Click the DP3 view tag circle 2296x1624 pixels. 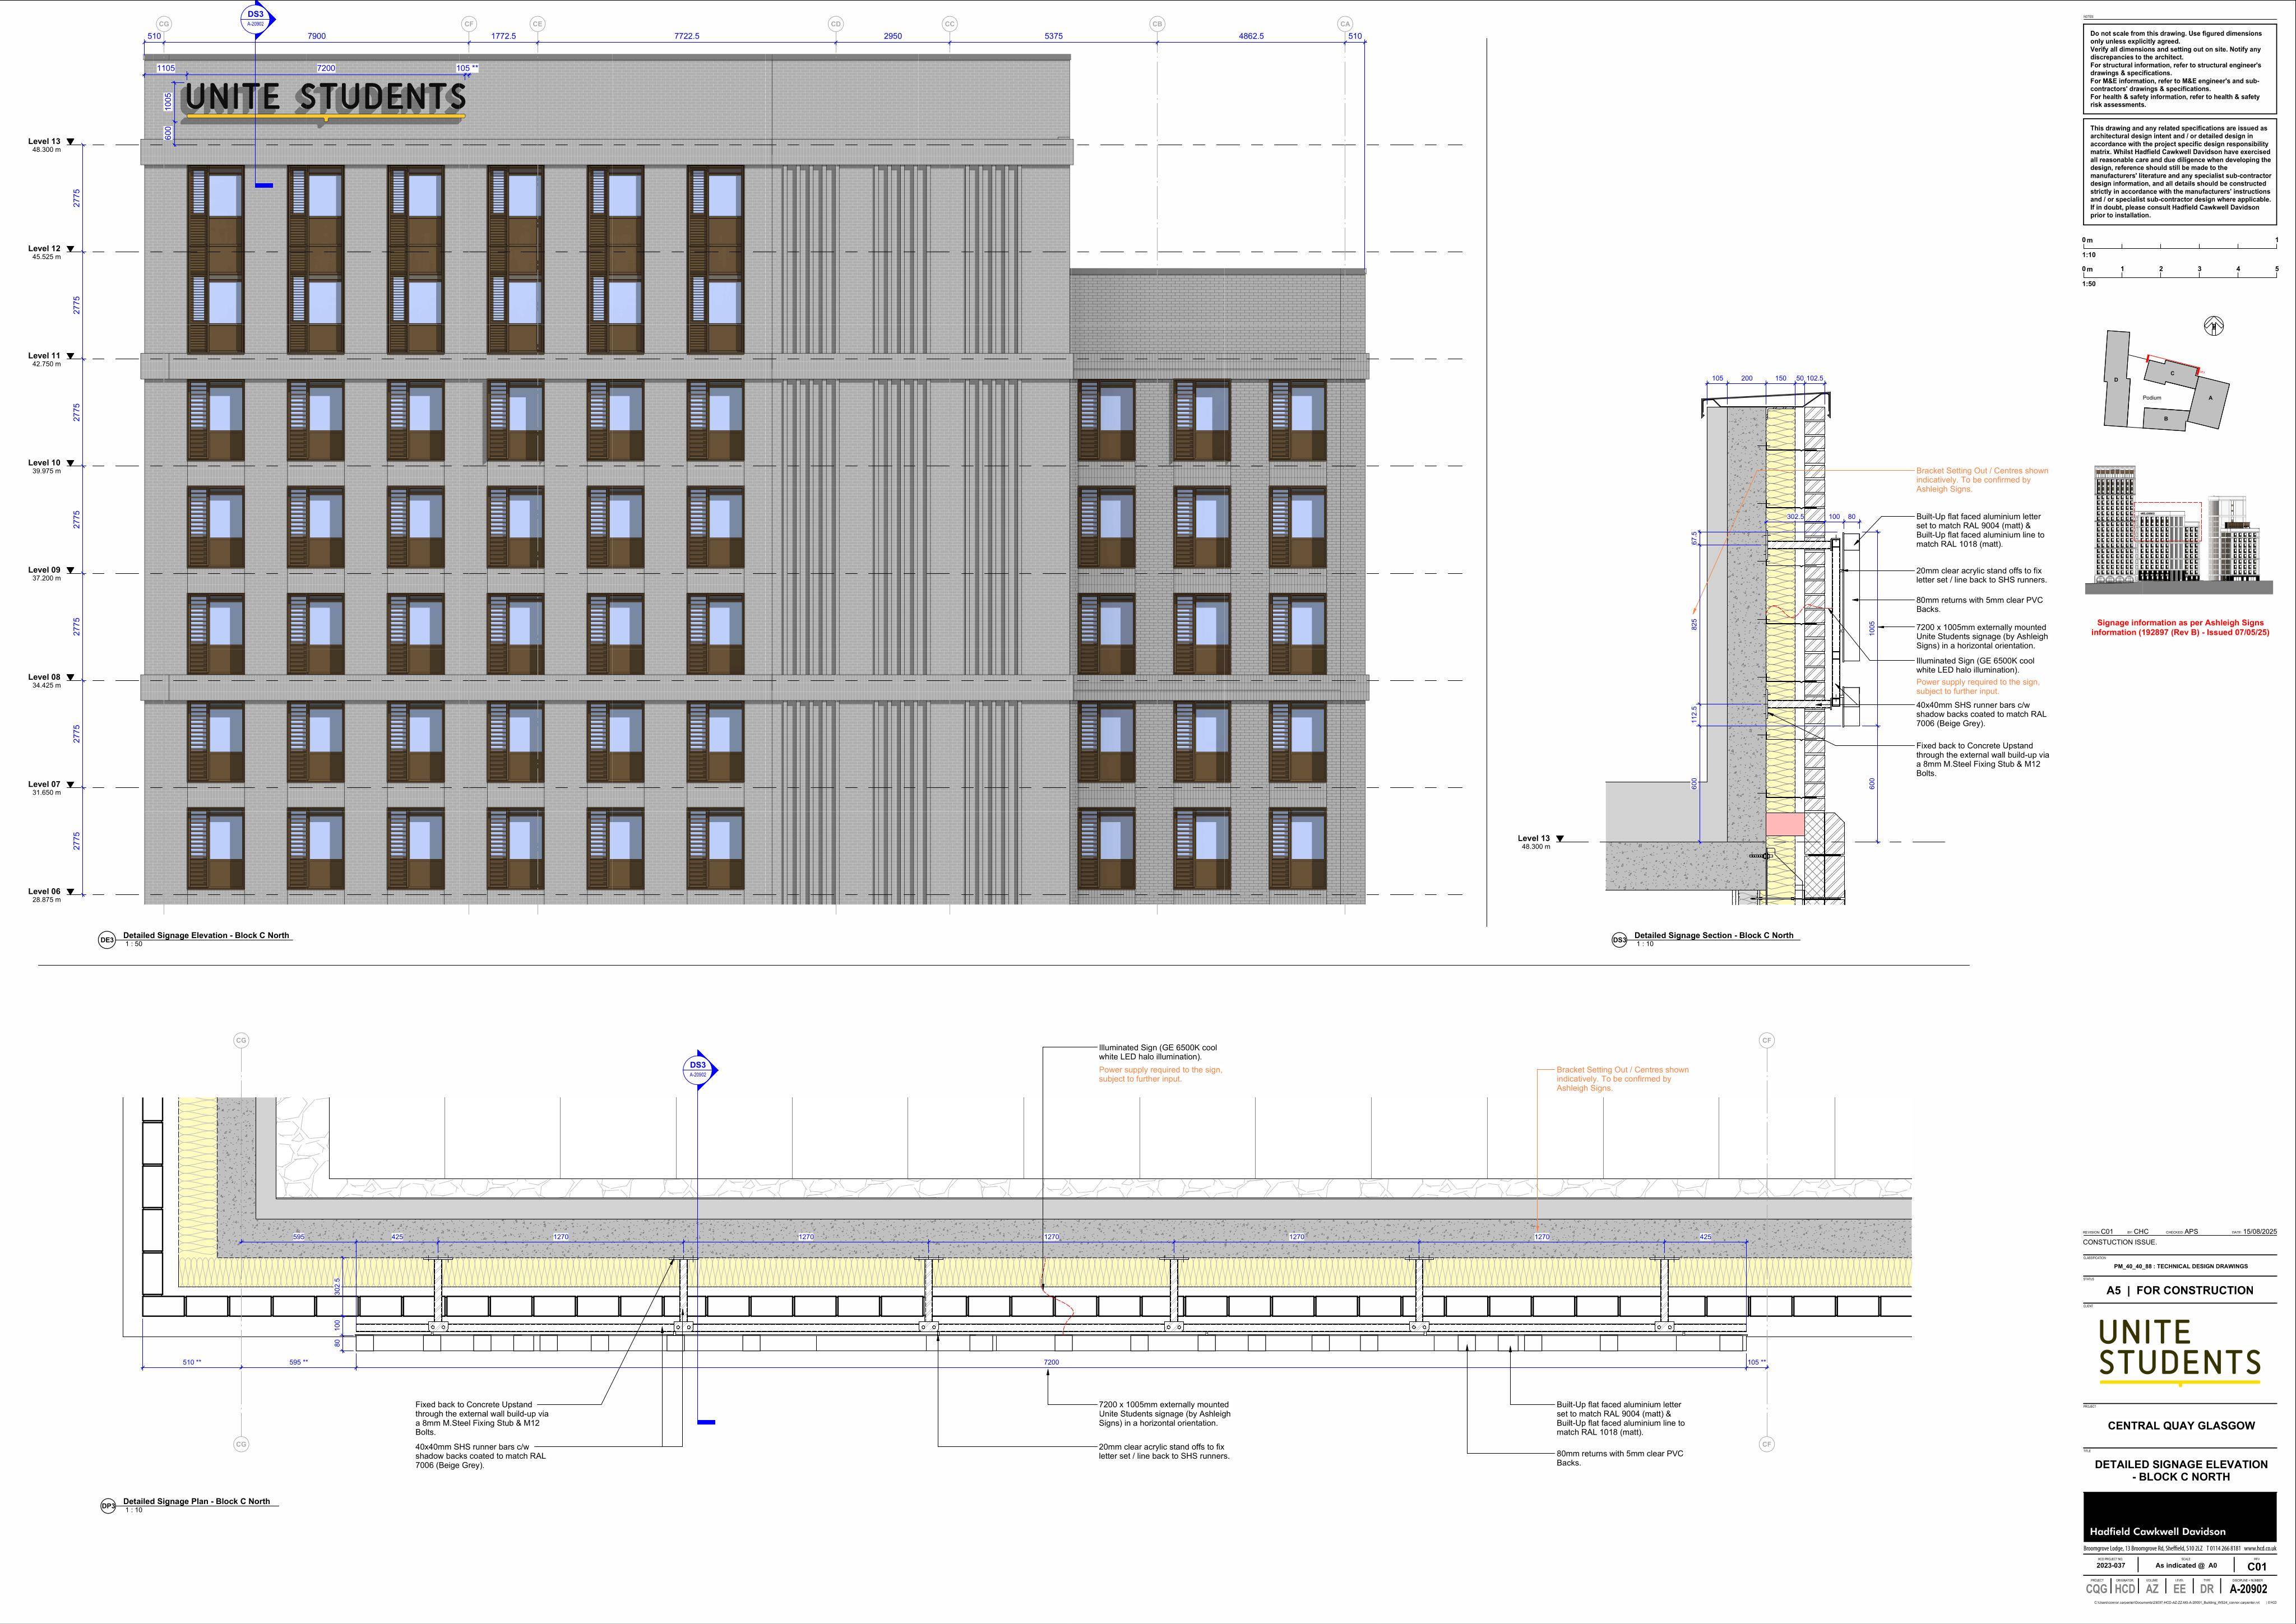tap(109, 1506)
